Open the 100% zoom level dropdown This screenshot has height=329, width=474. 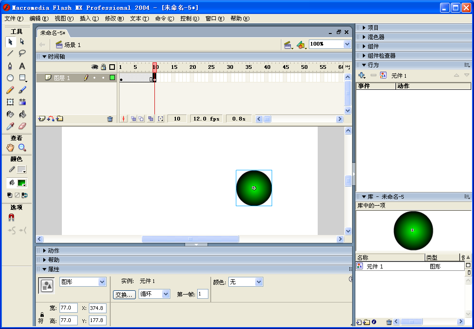[x=347, y=44]
